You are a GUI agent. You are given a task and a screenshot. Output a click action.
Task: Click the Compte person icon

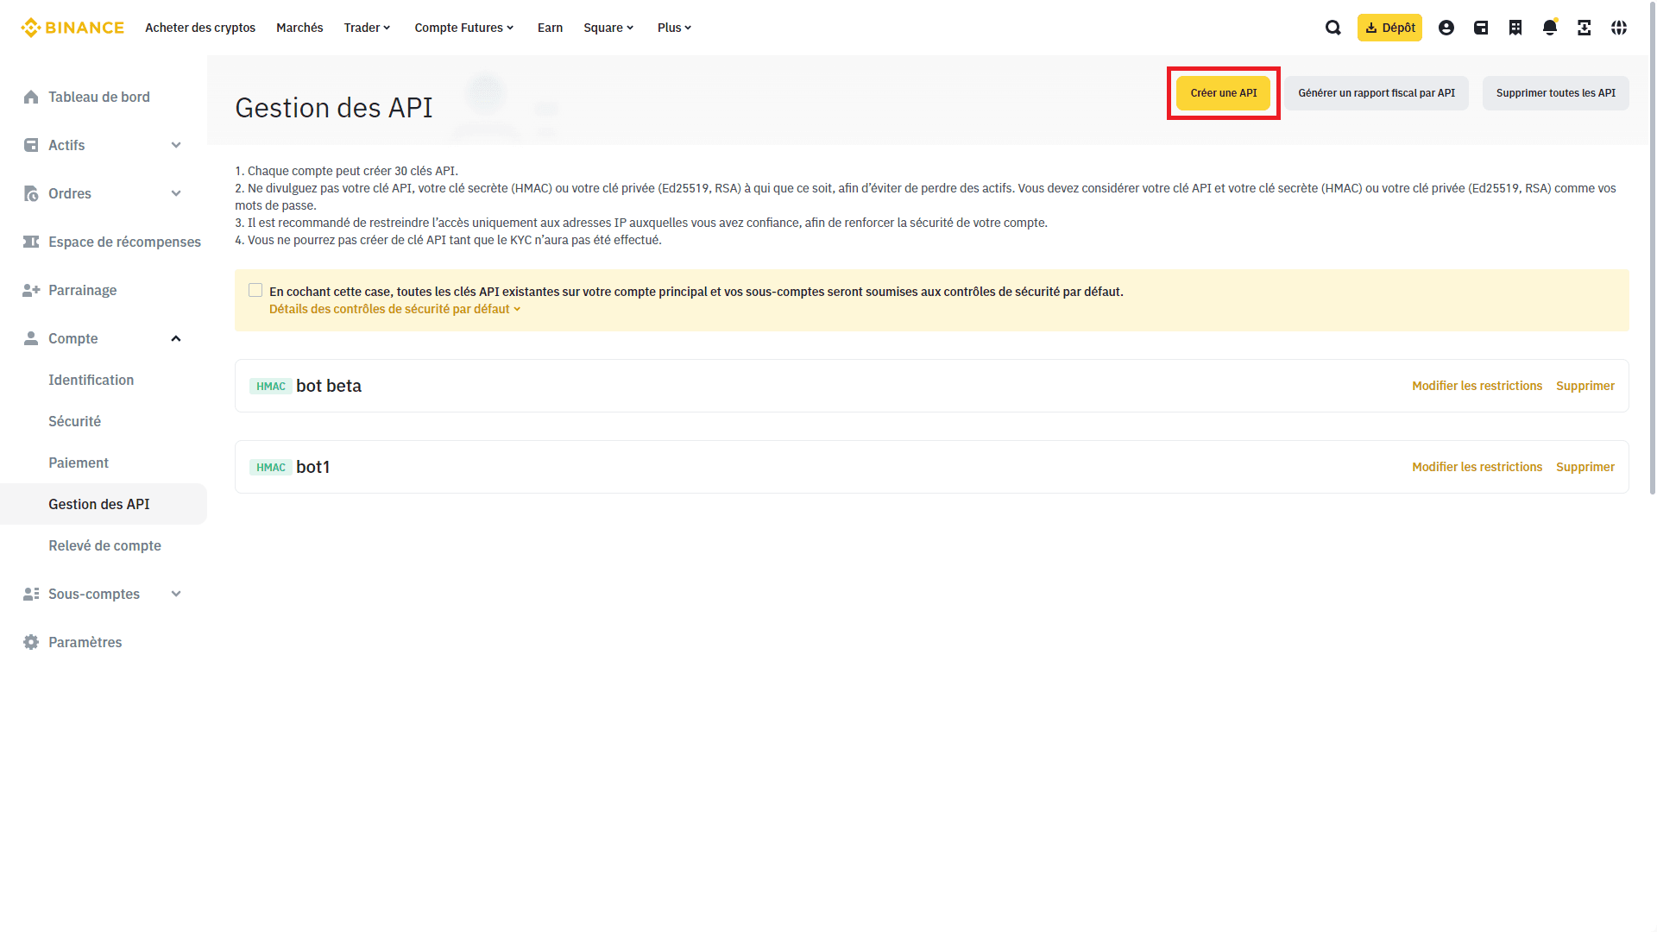(x=31, y=338)
